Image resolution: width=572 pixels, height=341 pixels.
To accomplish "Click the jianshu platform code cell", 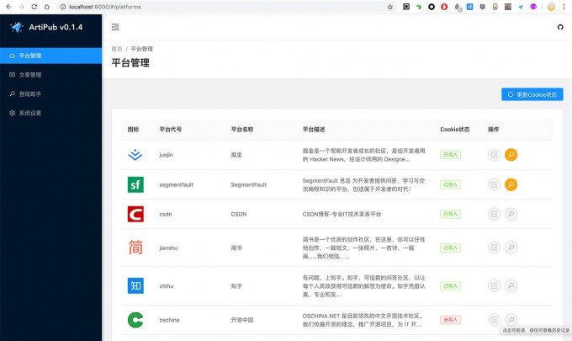I will [x=168, y=248].
